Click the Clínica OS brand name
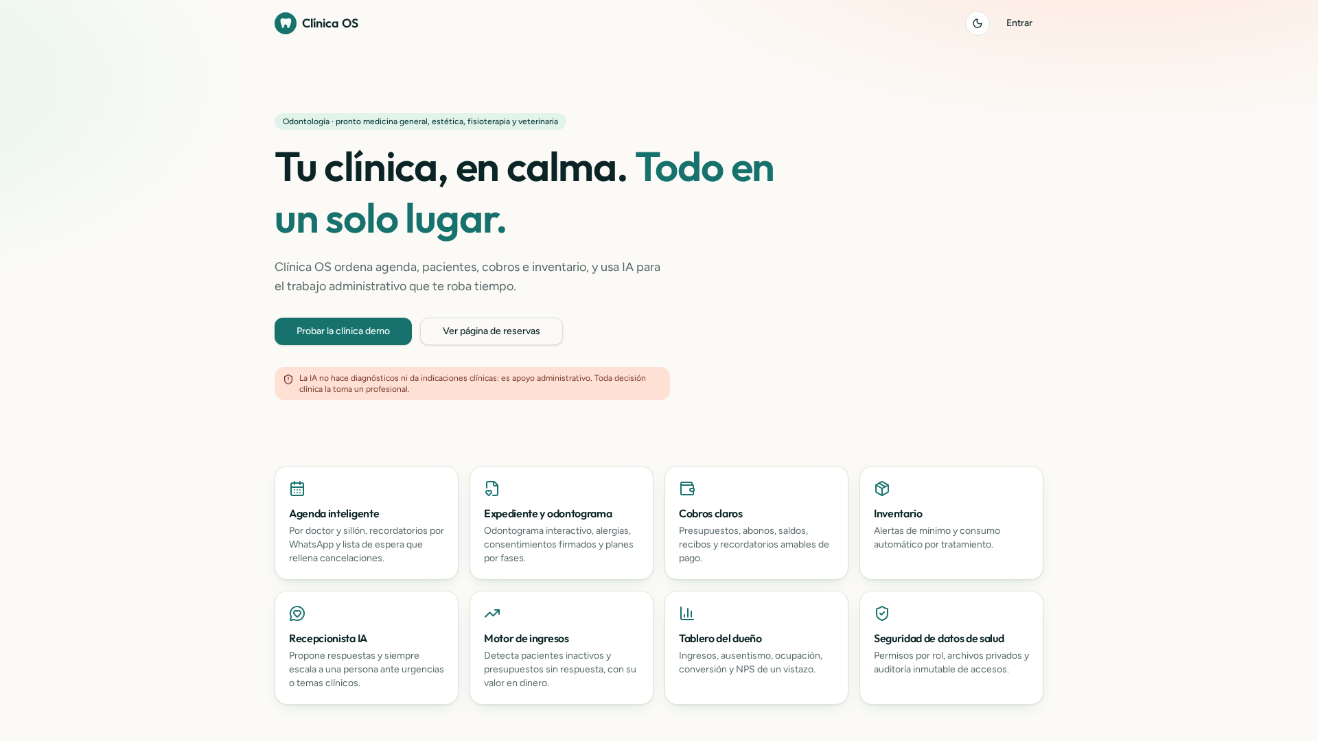The height and width of the screenshot is (741, 1318). [330, 23]
